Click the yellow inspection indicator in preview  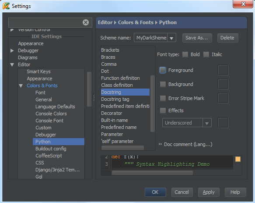click(238, 159)
